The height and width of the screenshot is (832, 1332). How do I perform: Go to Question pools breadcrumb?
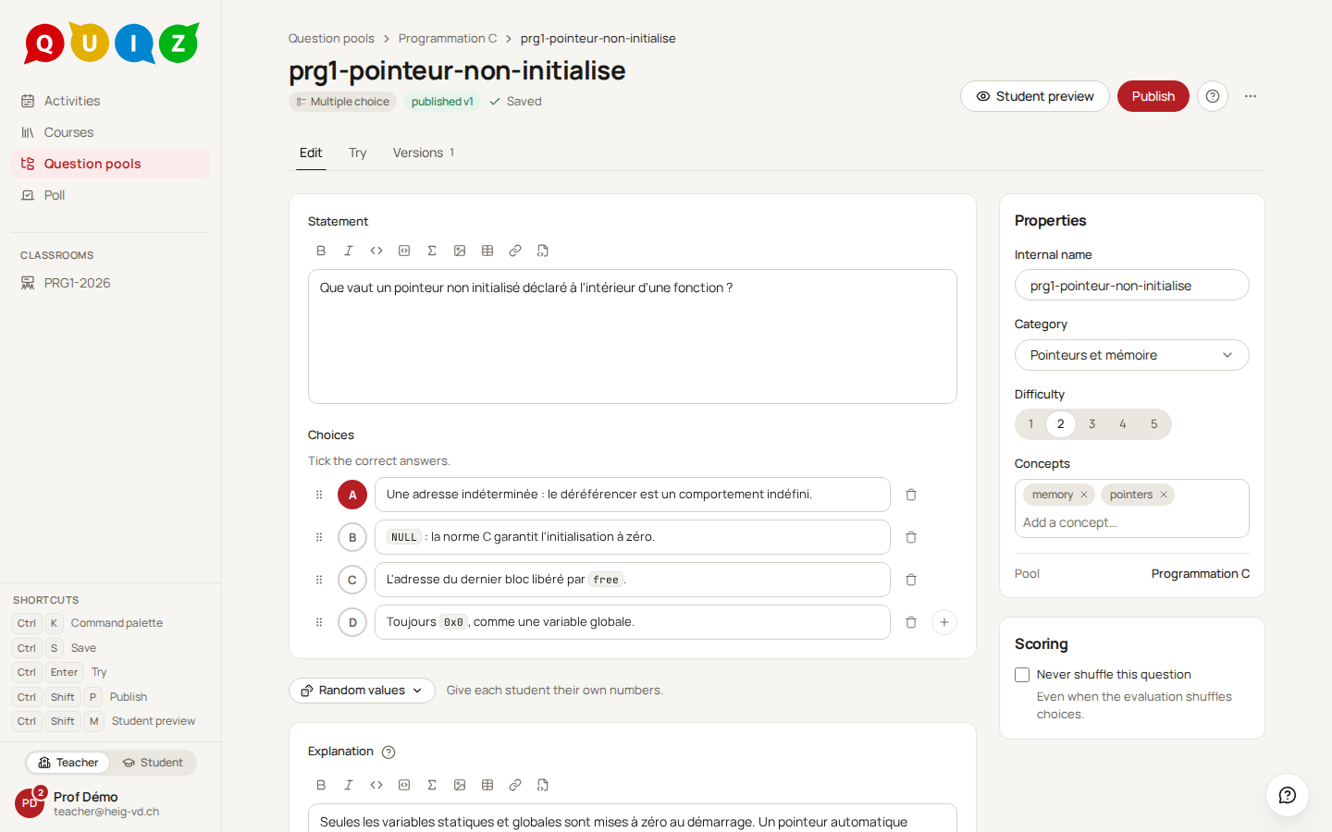pyautogui.click(x=331, y=39)
